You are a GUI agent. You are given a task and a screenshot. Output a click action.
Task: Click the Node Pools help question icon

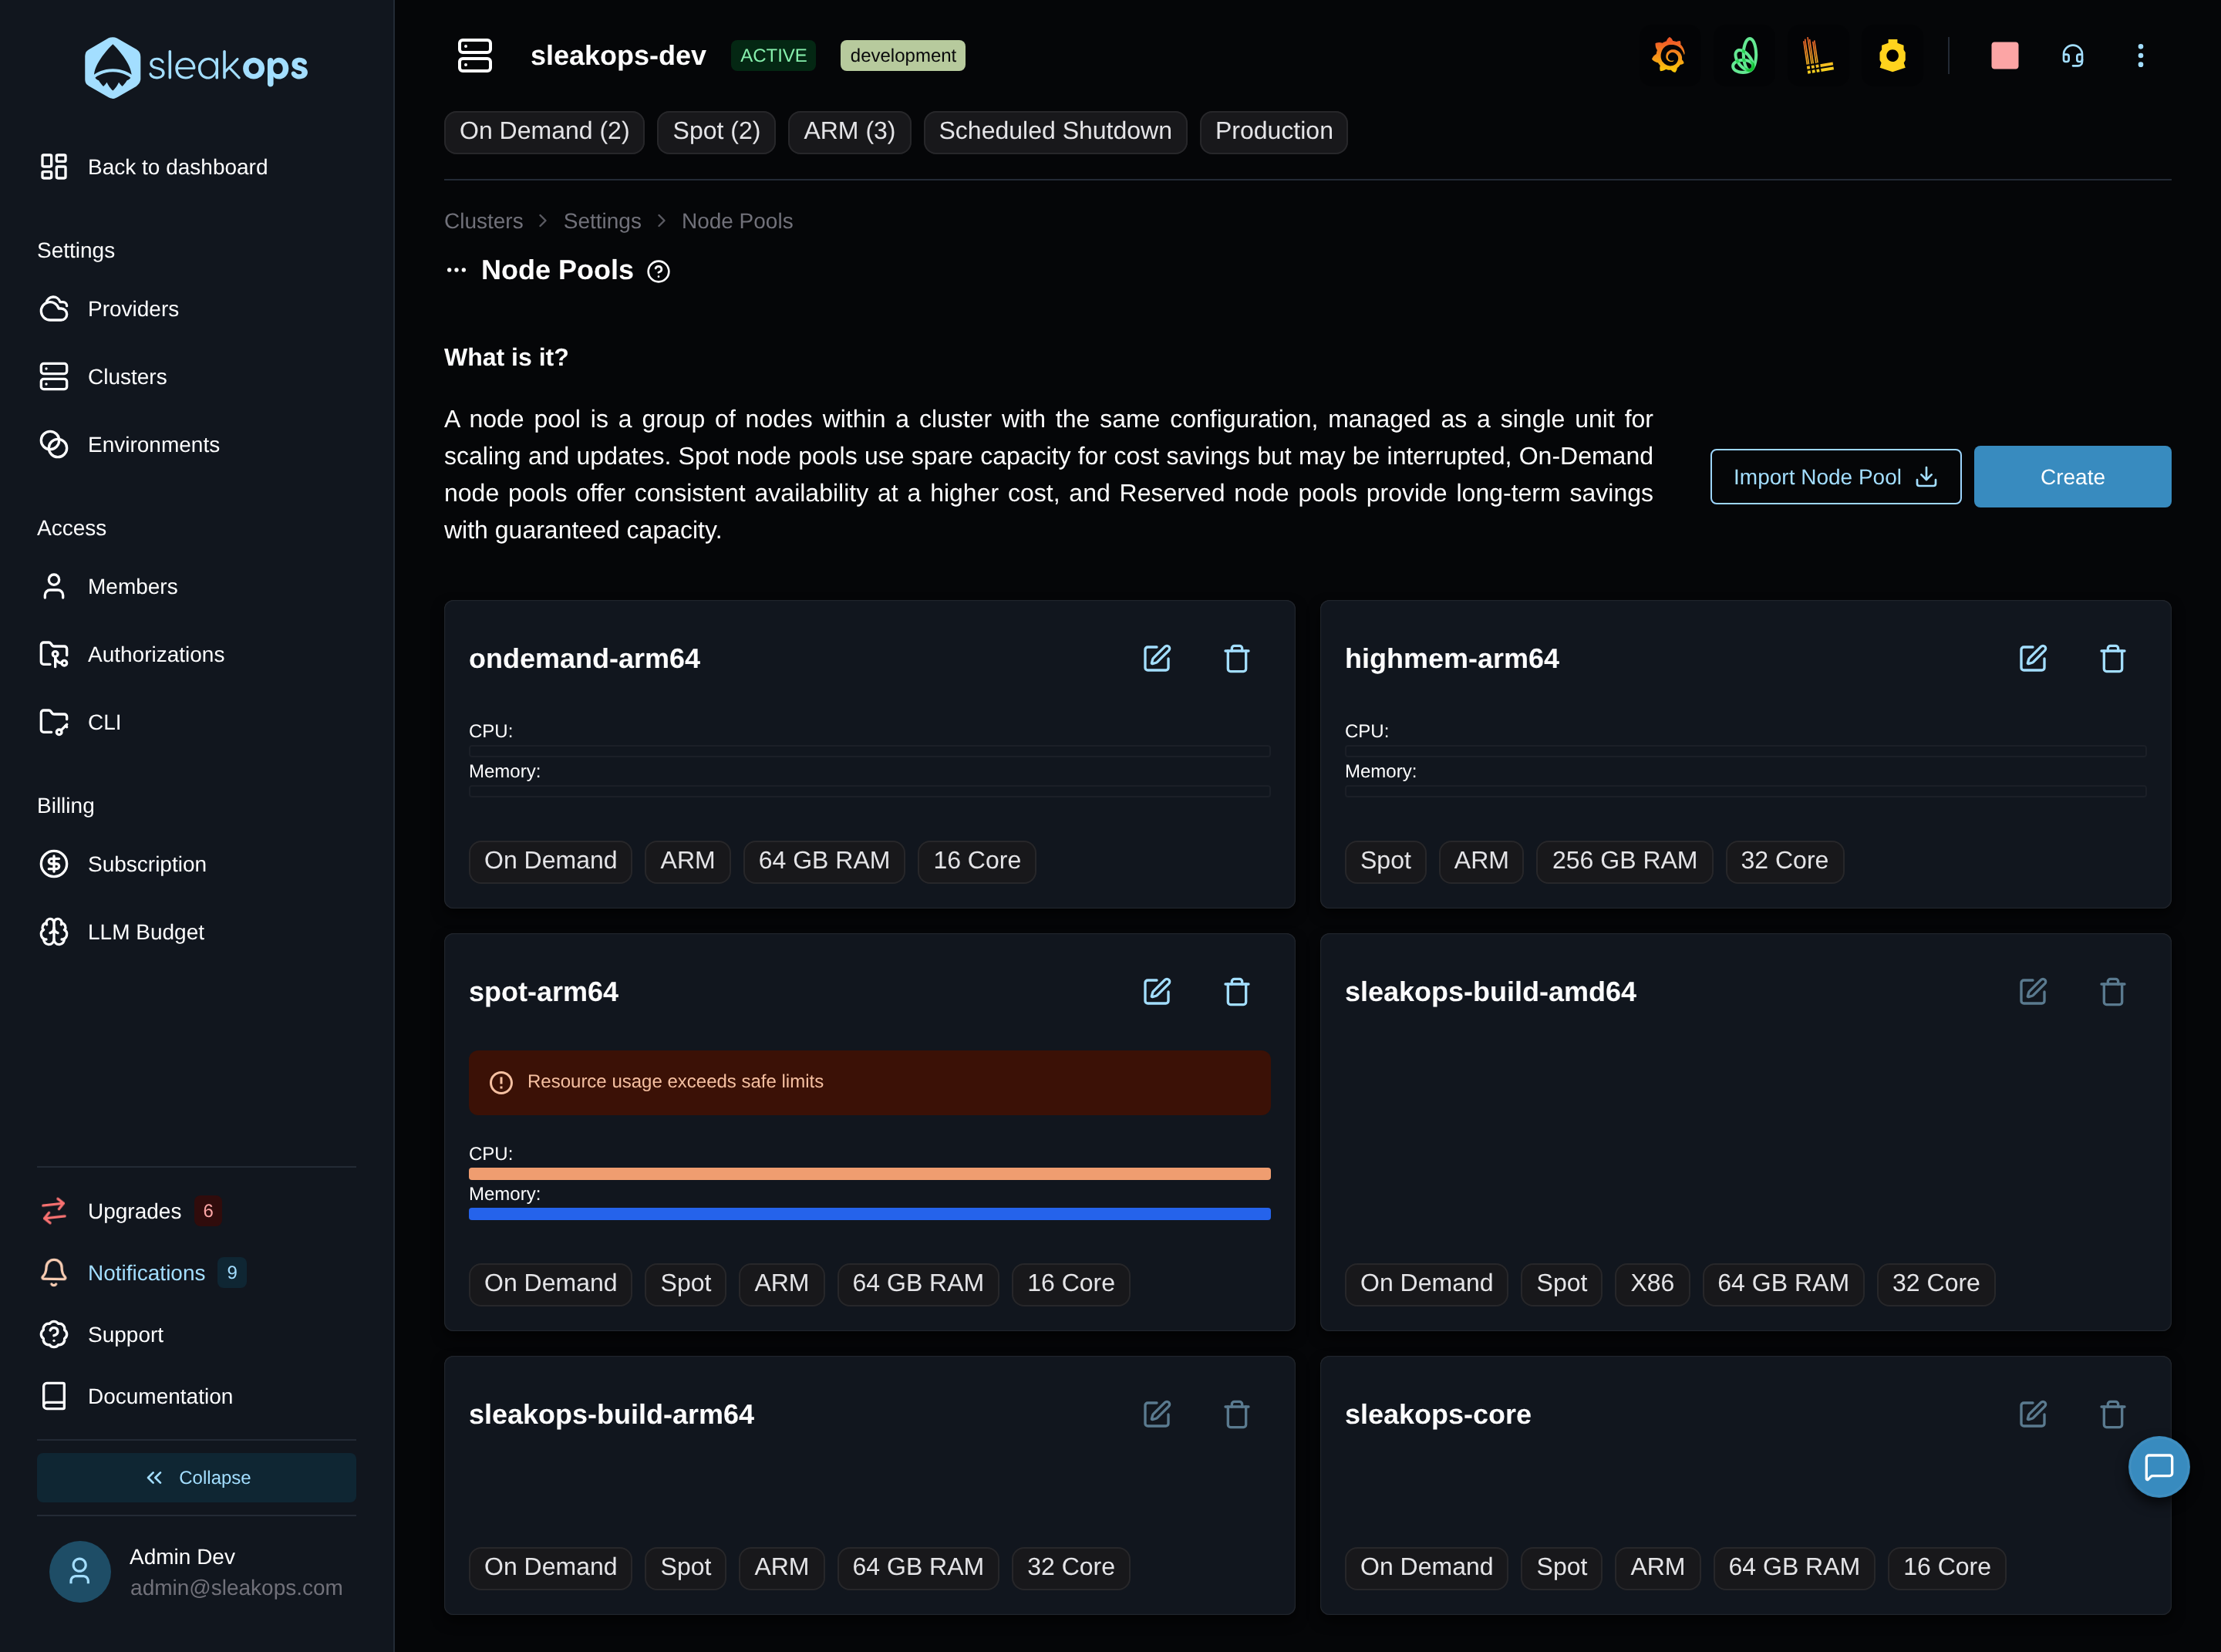[658, 271]
